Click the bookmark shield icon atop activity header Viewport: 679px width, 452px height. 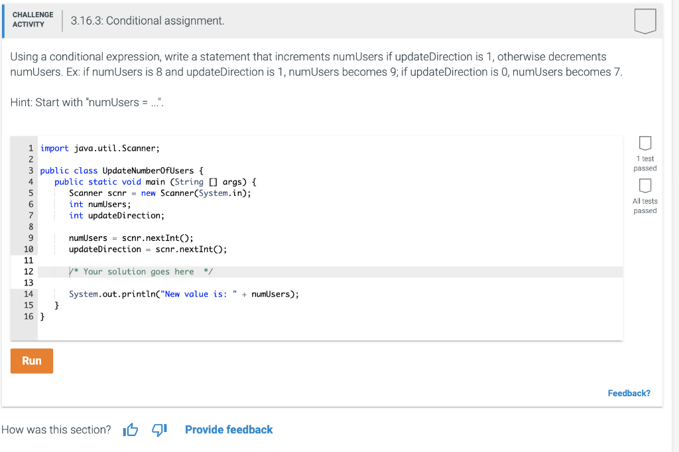click(x=644, y=21)
